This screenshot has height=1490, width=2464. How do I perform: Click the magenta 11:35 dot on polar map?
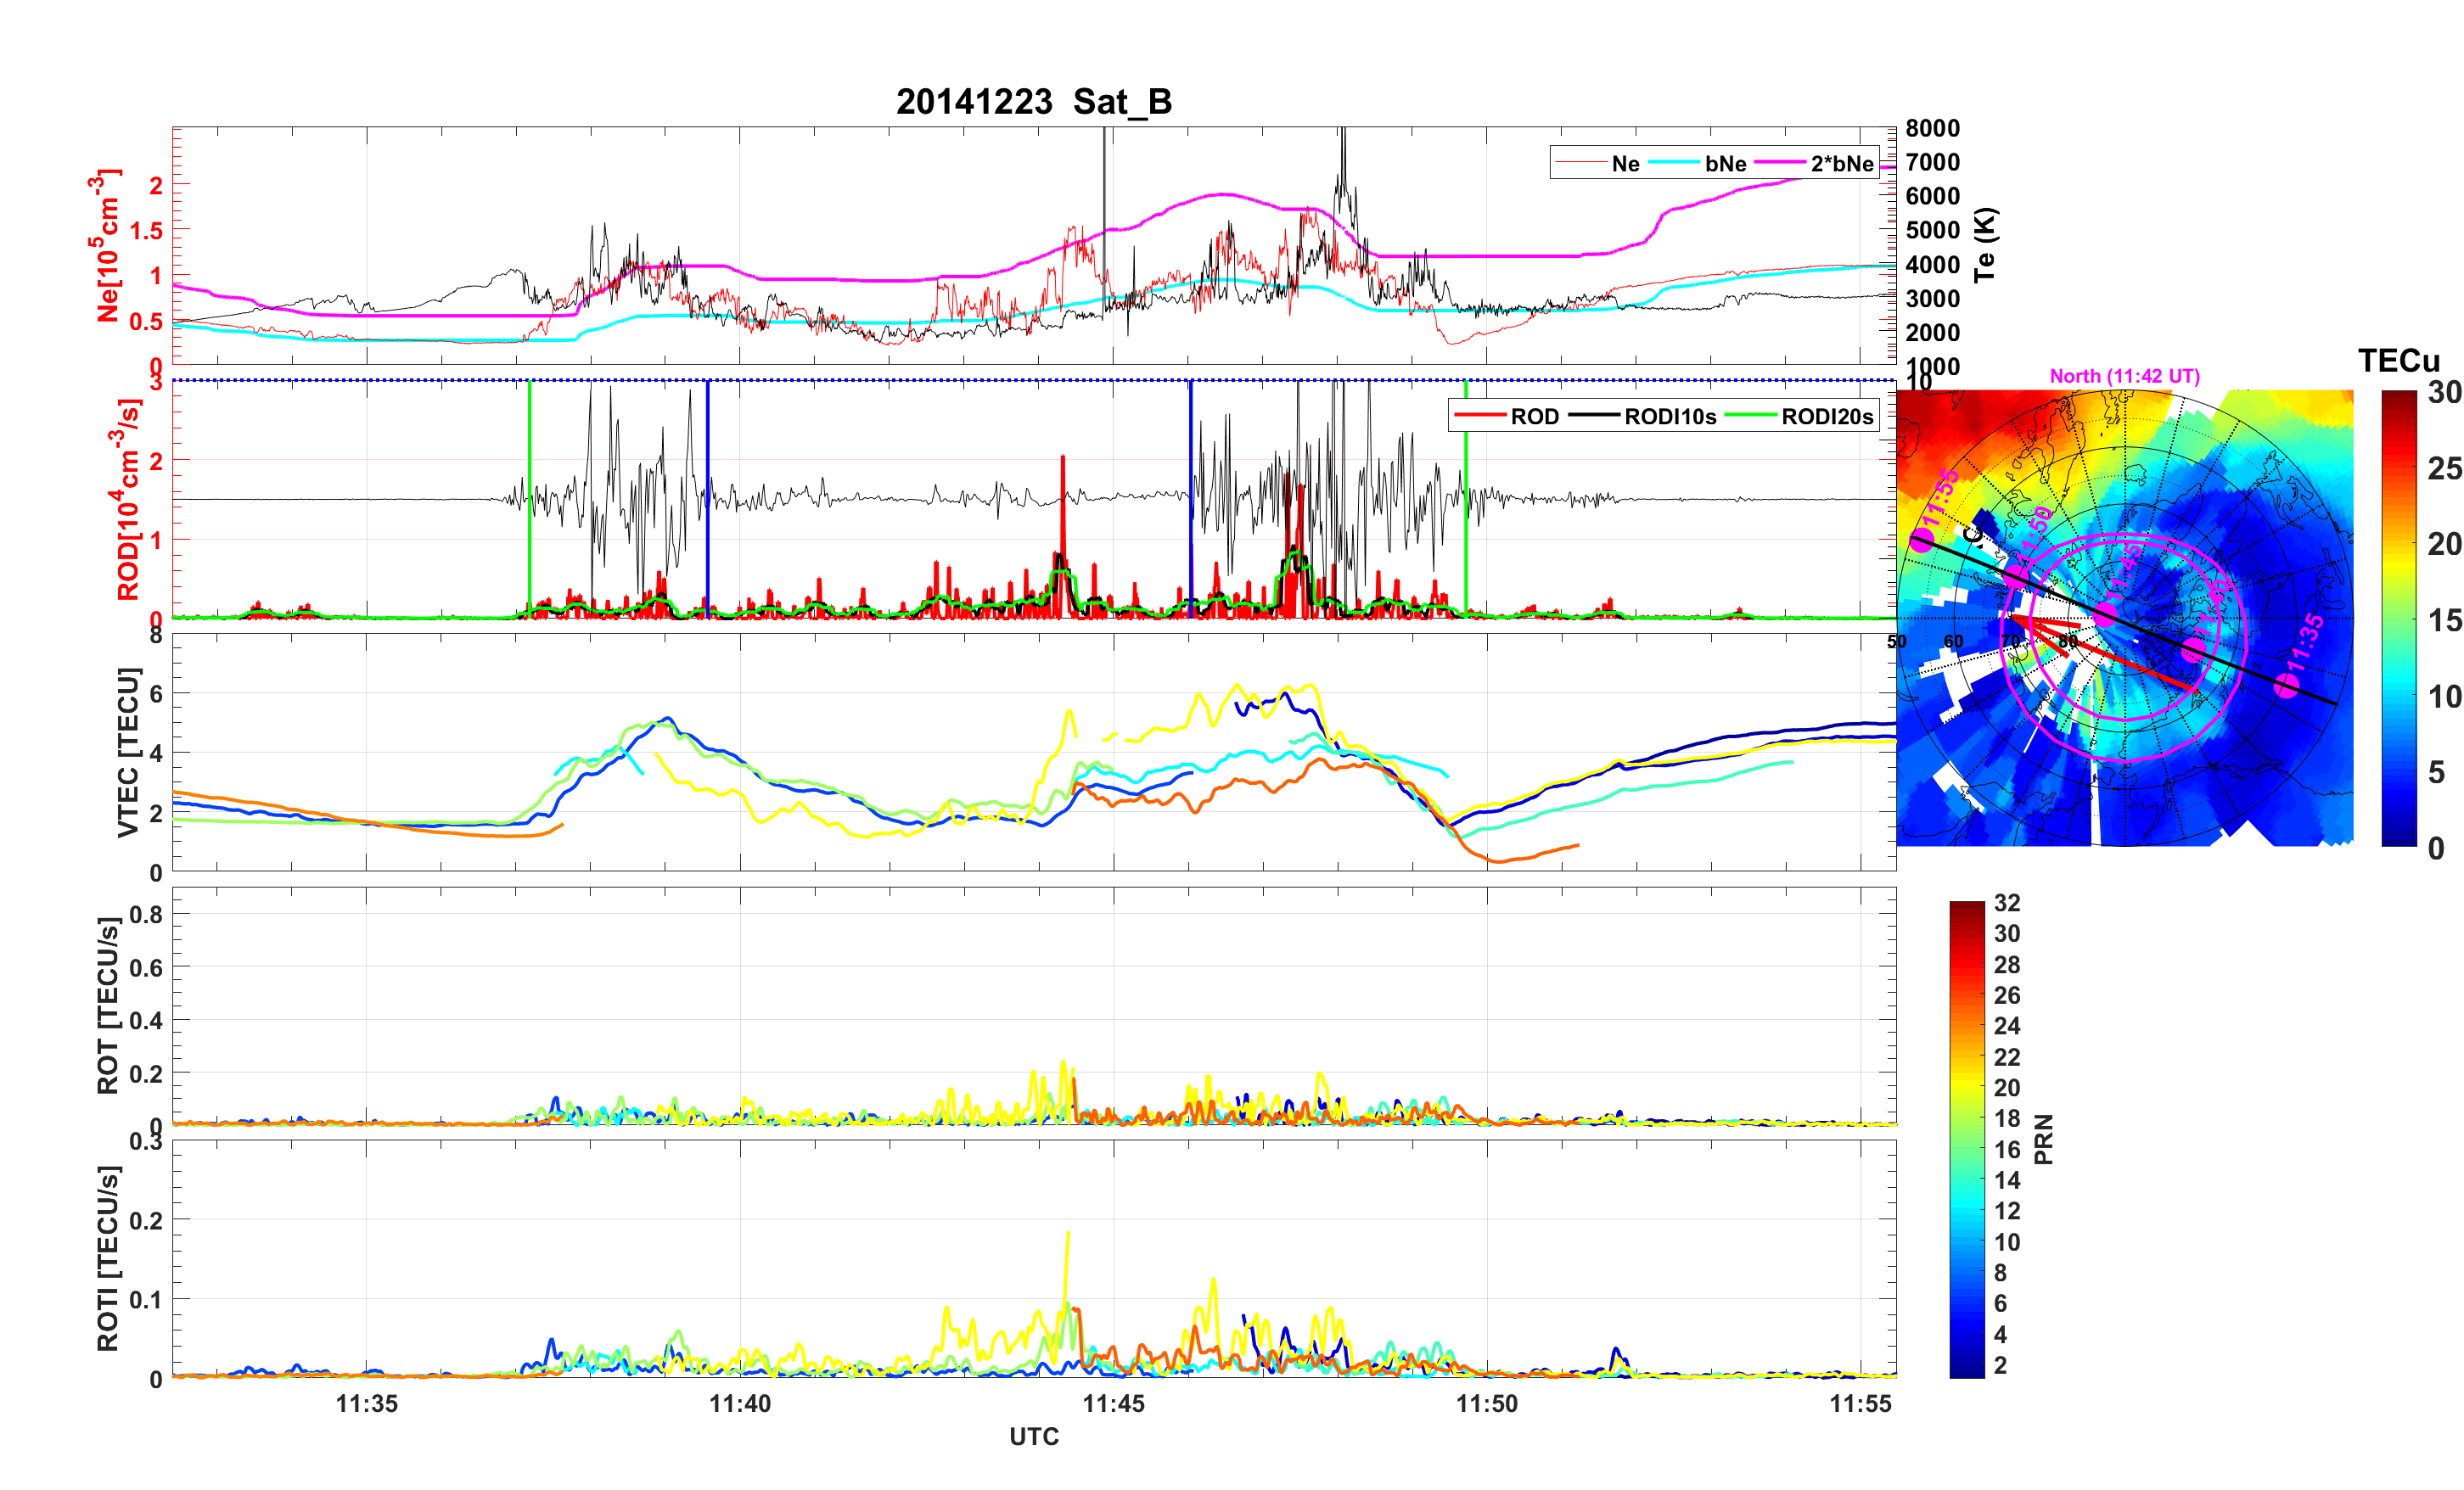2286,685
